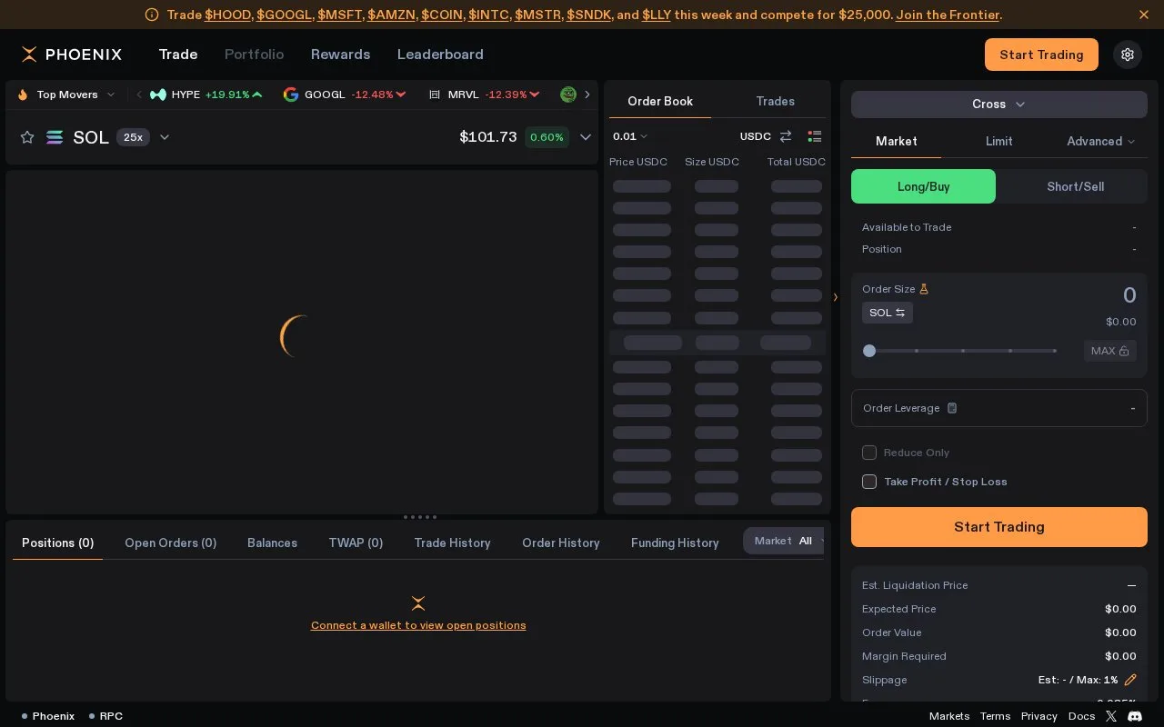The height and width of the screenshot is (727, 1164).
Task: Open the Open Orders (0) tab
Action: coord(171,543)
